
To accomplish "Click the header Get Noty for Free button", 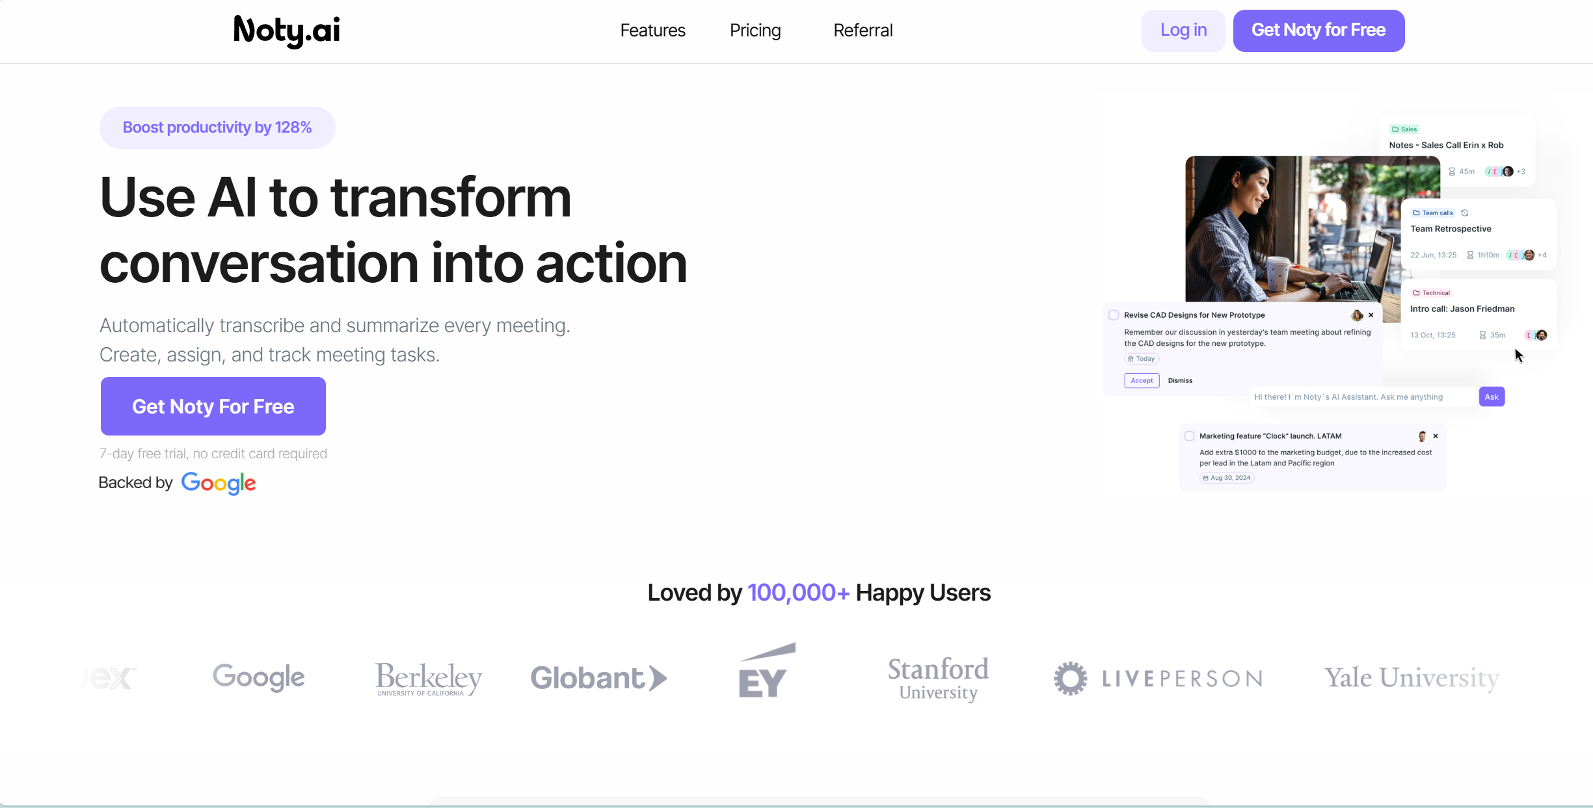I will tap(1319, 31).
